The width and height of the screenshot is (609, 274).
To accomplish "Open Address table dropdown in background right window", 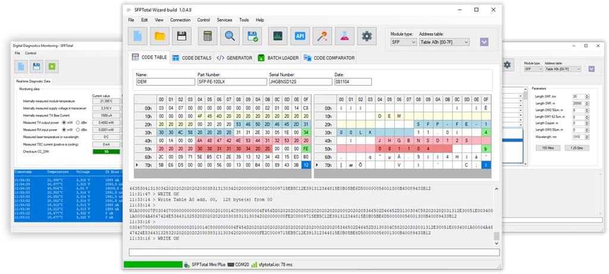I will [563, 69].
